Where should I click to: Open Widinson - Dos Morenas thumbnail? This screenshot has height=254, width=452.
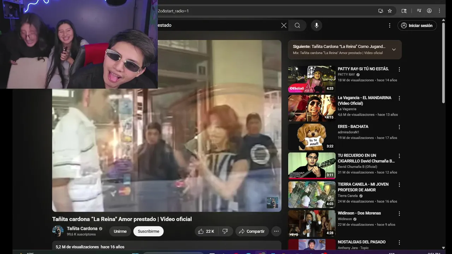pos(312,224)
